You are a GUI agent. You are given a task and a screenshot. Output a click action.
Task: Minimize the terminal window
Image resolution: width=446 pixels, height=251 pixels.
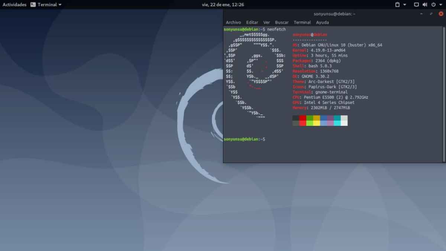(x=422, y=14)
